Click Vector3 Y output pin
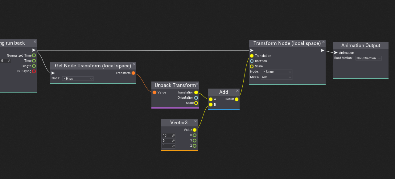The image size is (395, 179). [195, 140]
